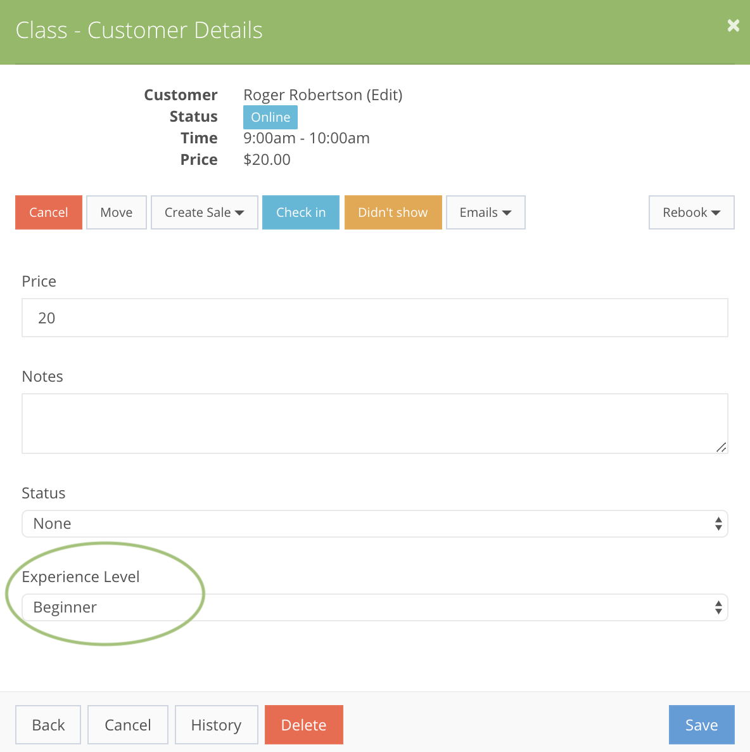Click the Move button
This screenshot has width=750, height=752.
(116, 212)
